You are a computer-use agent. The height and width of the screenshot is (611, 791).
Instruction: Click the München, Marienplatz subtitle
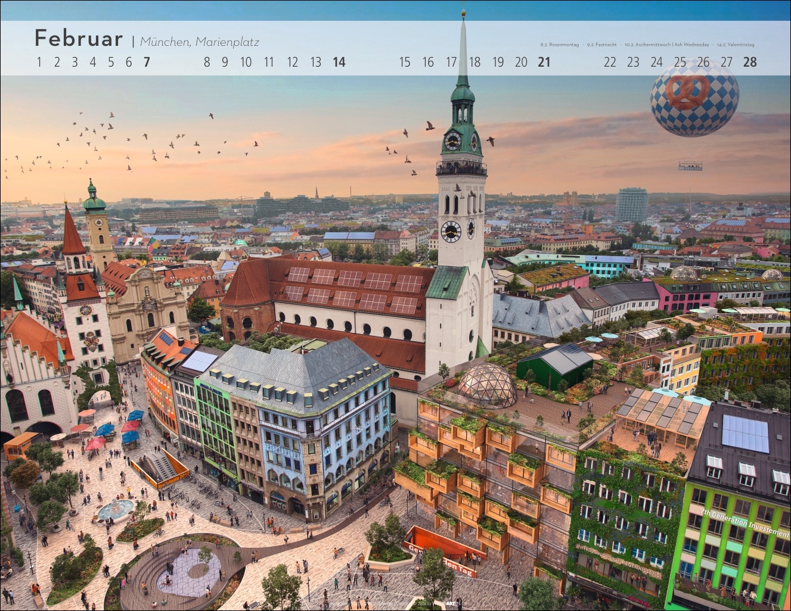pyautogui.click(x=200, y=42)
